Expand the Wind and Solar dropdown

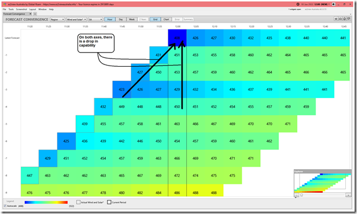click(x=76, y=20)
